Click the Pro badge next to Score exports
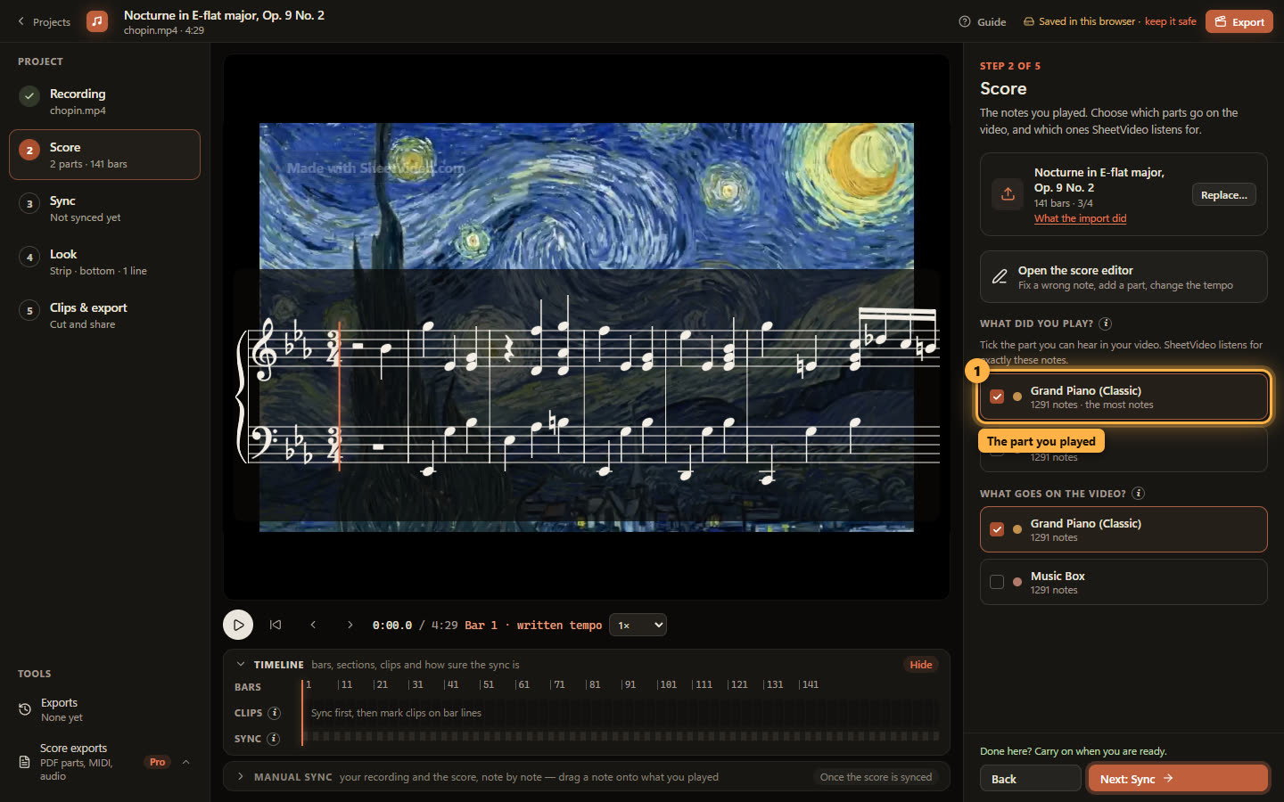 (157, 762)
